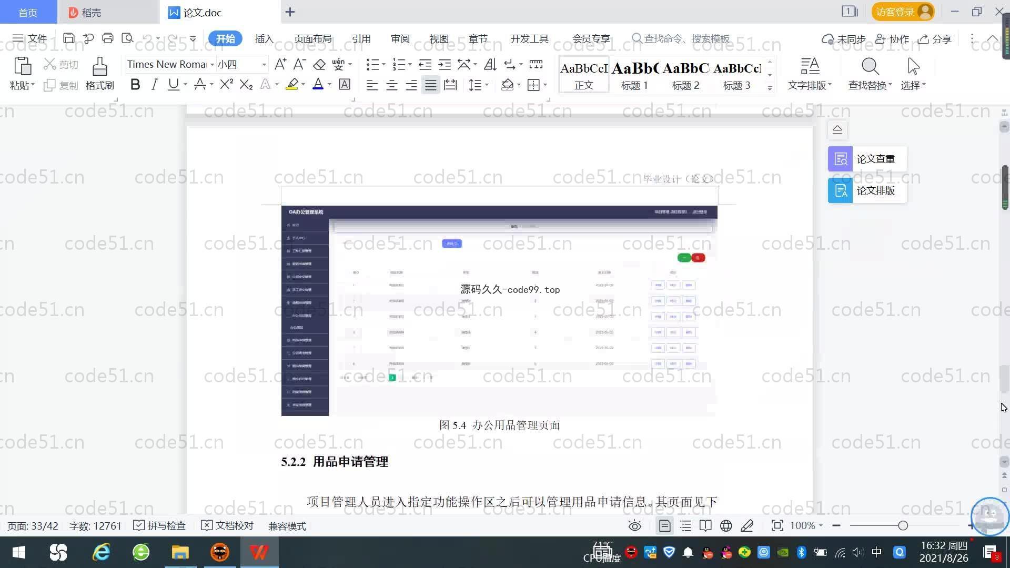Screen dimensions: 1010x568
Task: Open Internet Explorer from taskbar
Action: [101, 552]
